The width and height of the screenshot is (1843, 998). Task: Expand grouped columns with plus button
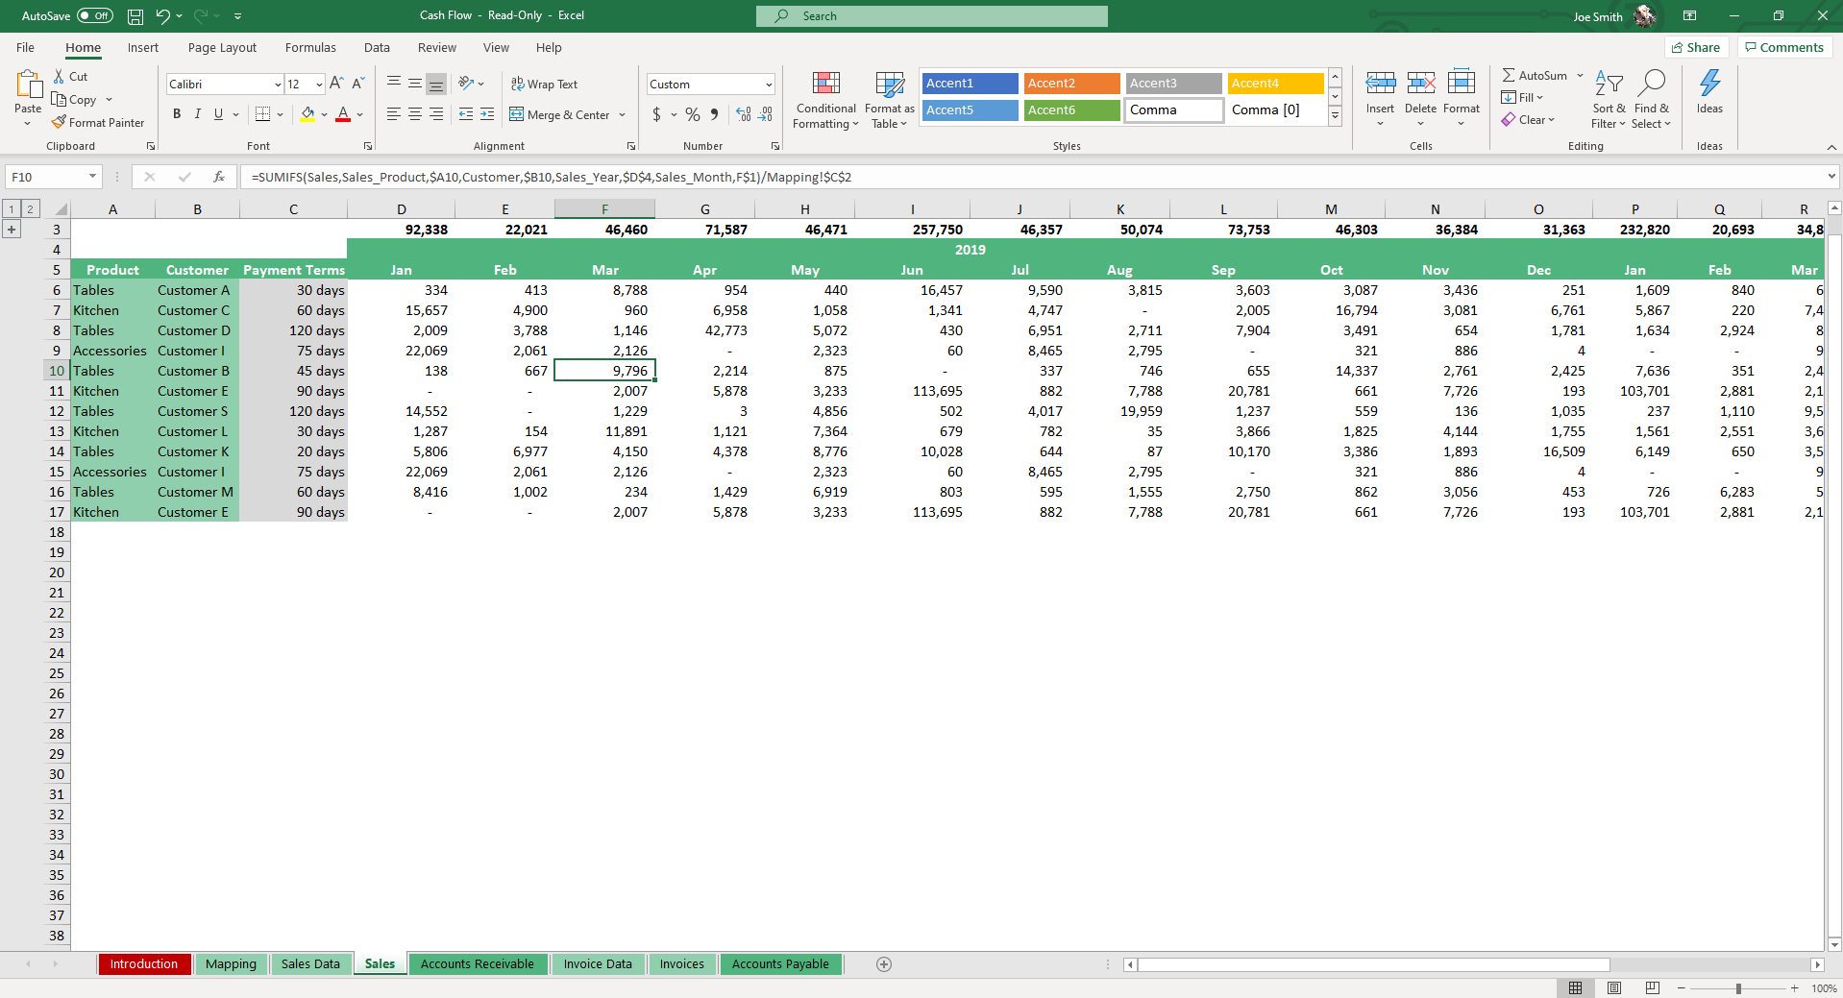coord(12,230)
